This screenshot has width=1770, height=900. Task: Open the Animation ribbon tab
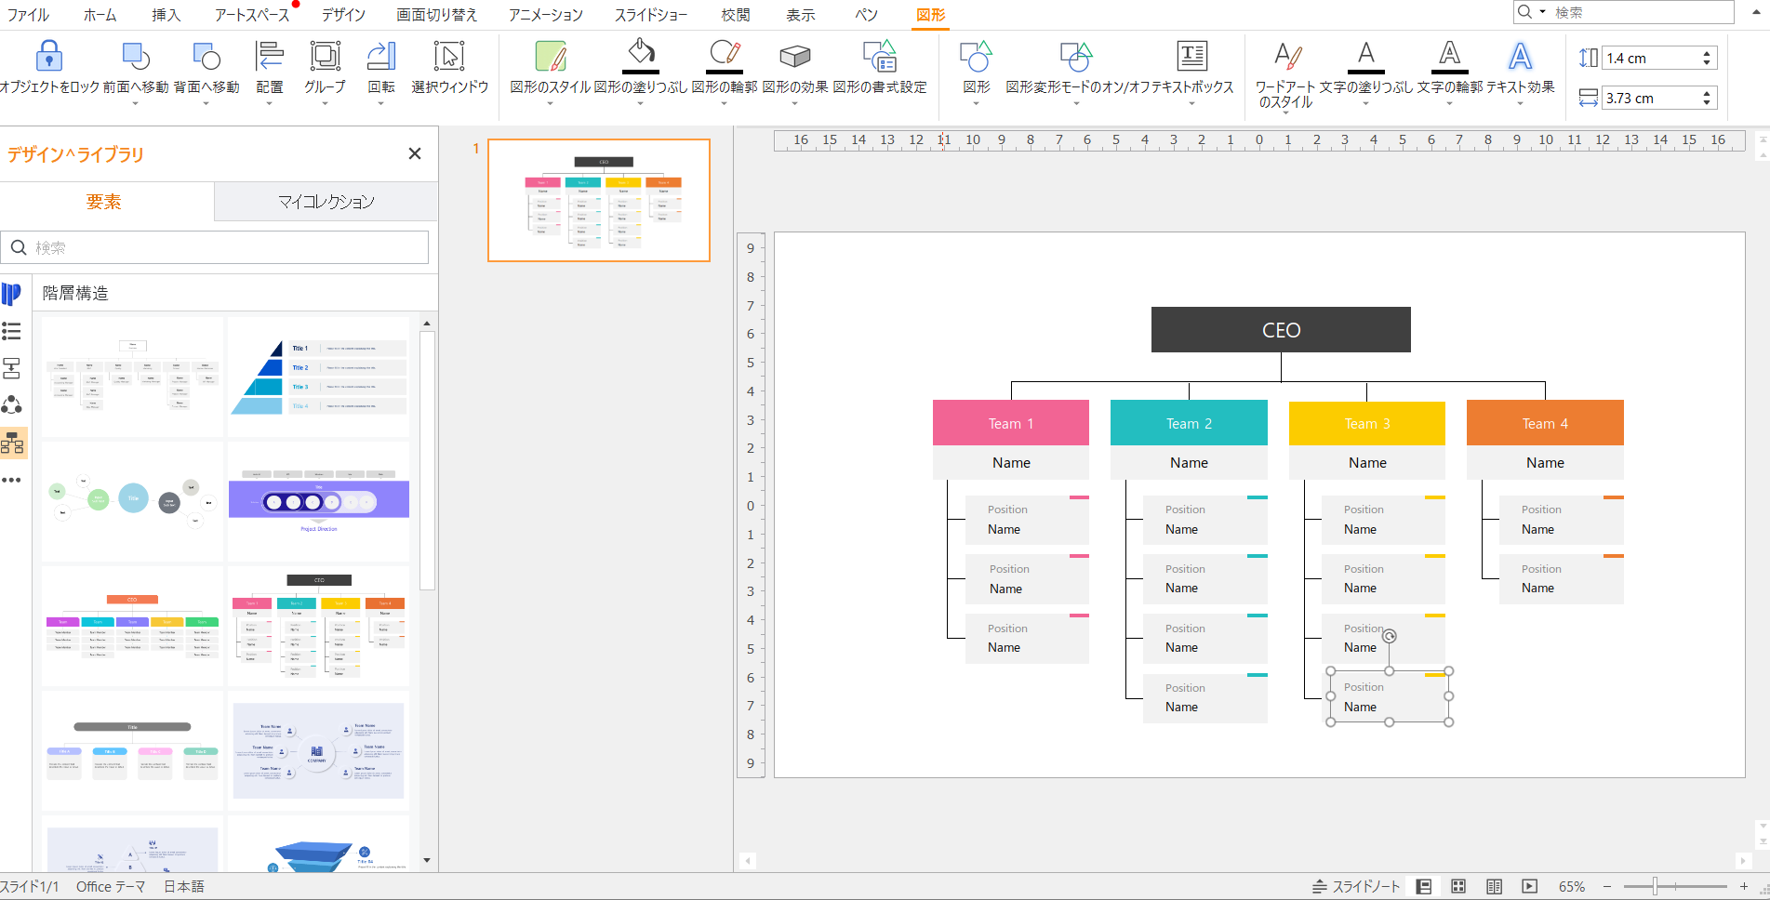(x=545, y=15)
